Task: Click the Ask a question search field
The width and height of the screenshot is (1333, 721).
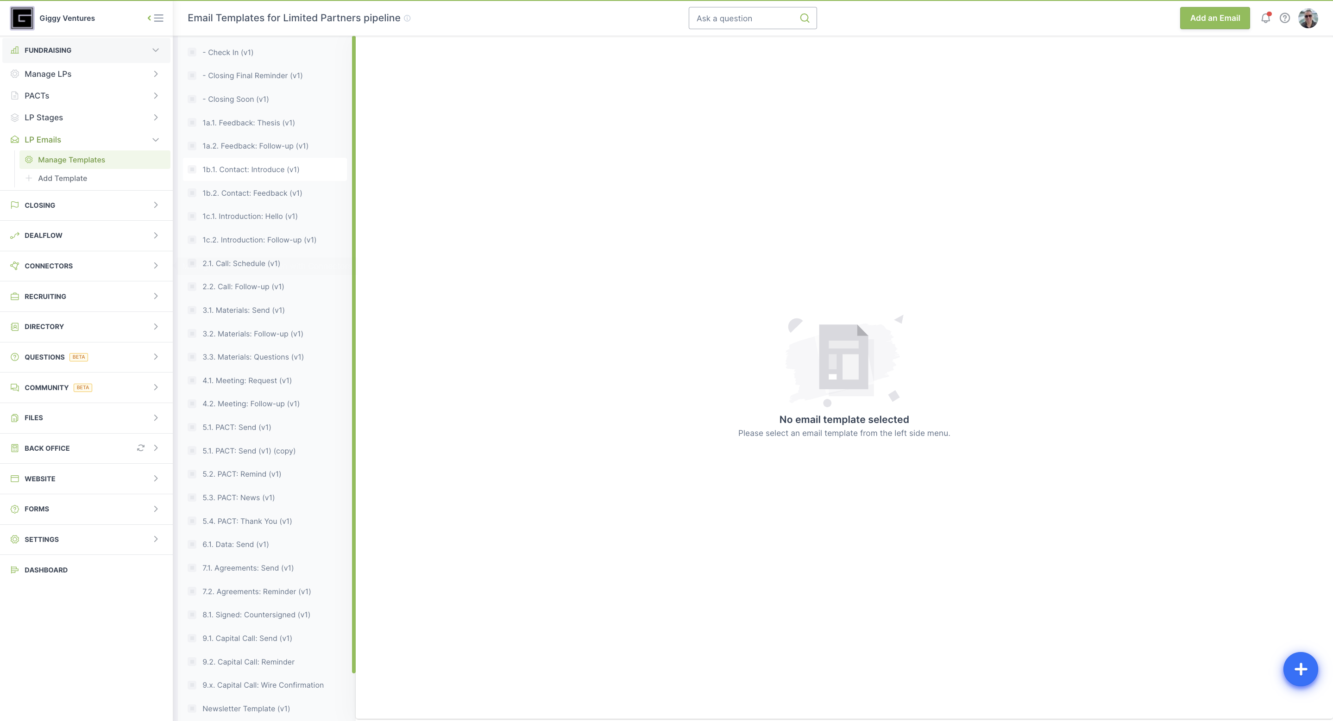Action: (752, 18)
